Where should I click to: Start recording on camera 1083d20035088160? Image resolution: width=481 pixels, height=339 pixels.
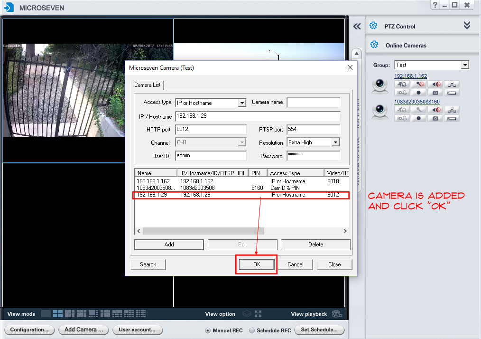tap(419, 118)
